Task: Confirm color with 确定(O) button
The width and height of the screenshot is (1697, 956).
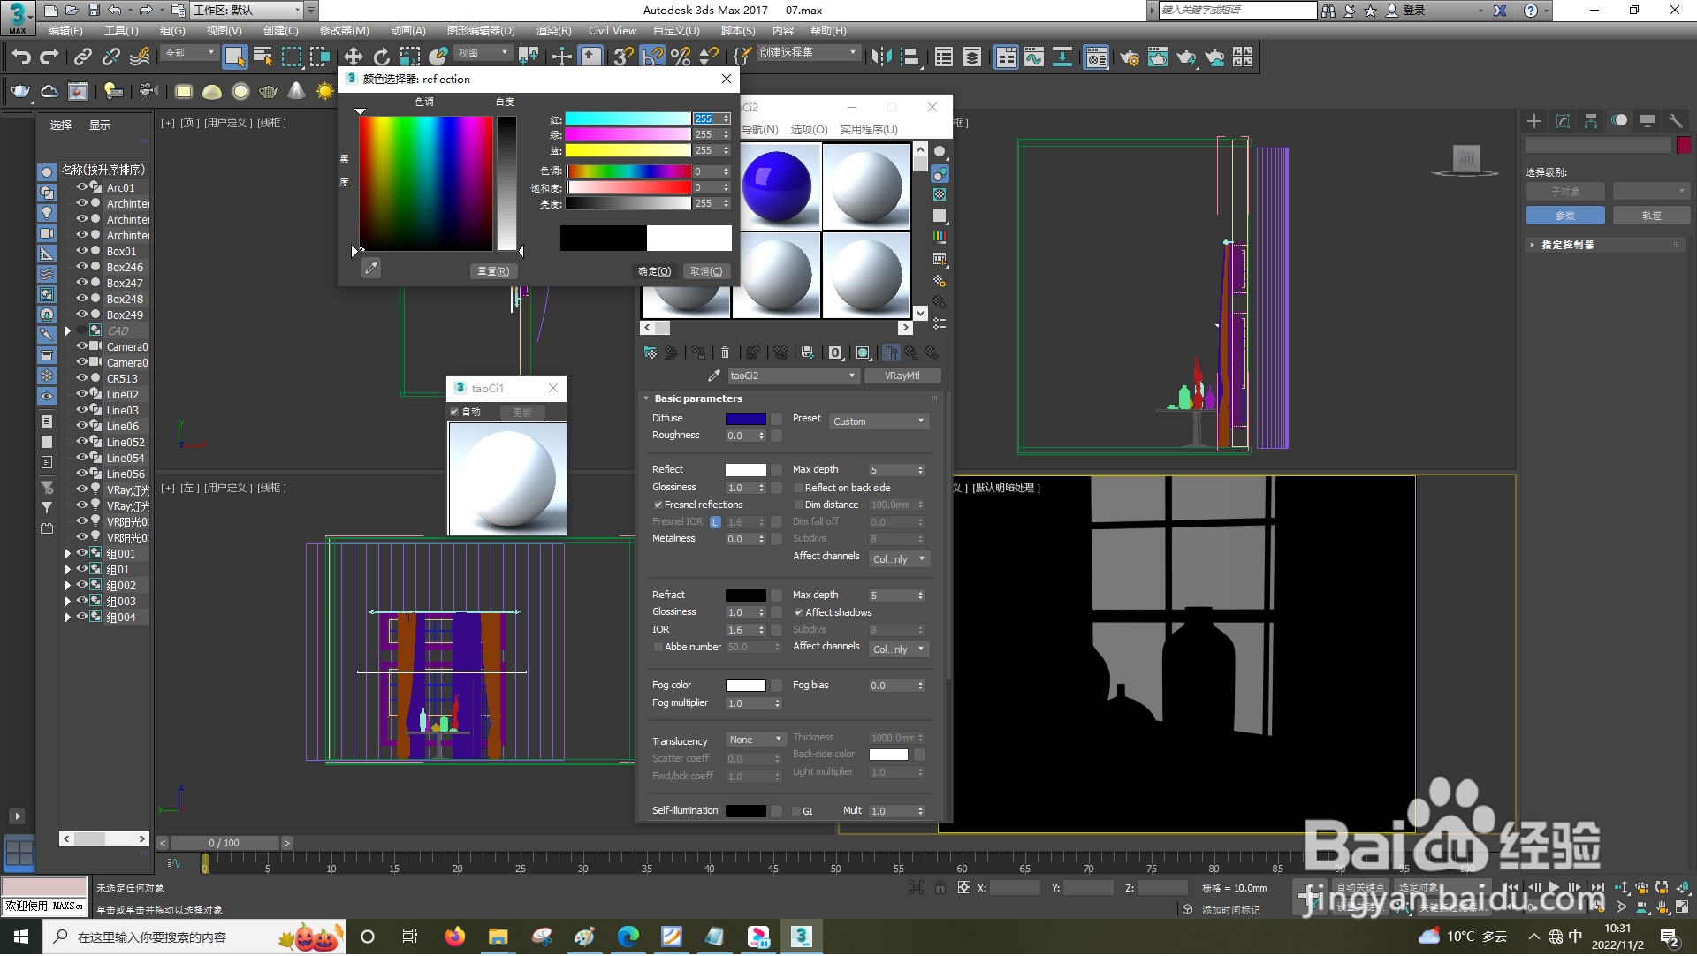Action: [x=655, y=272]
